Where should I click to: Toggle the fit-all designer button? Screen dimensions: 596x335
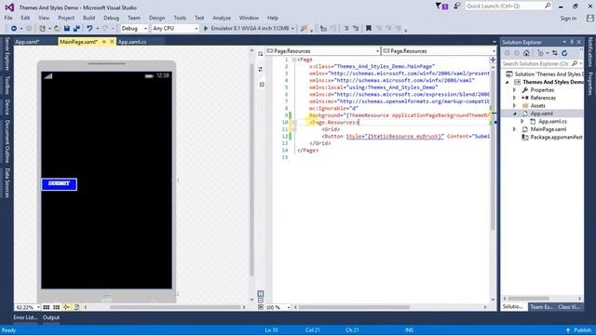(x=76, y=307)
